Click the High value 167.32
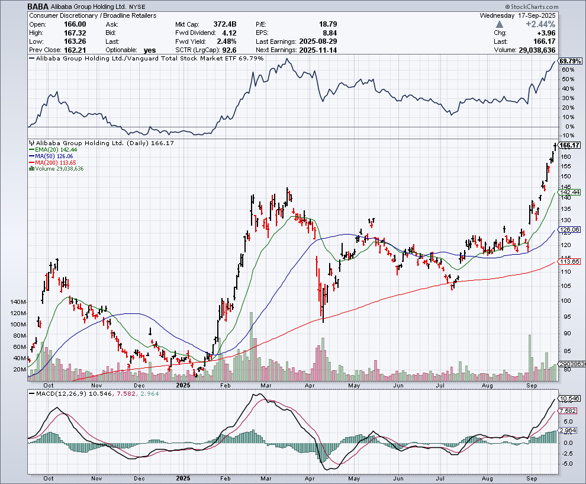Viewport: 586px width, 484px height. click(75, 33)
